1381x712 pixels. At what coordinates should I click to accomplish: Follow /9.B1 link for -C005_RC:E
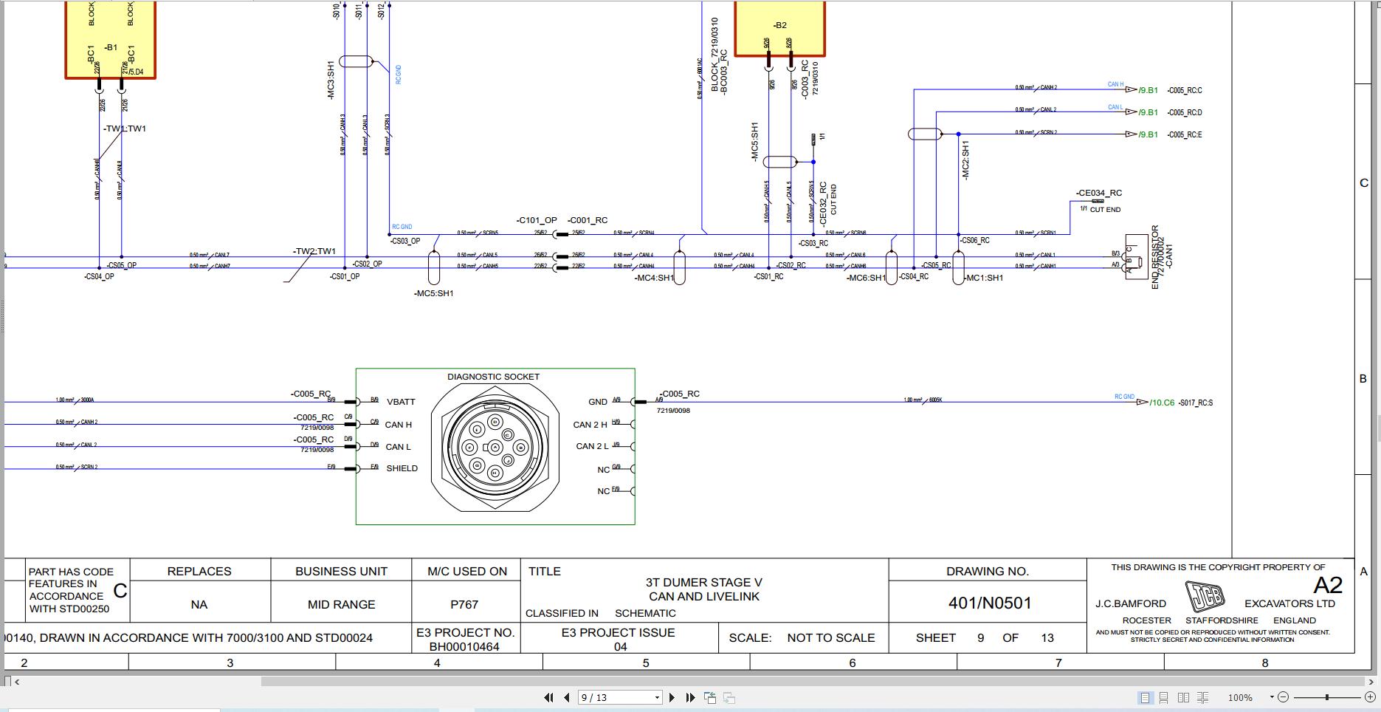pyautogui.click(x=1148, y=134)
